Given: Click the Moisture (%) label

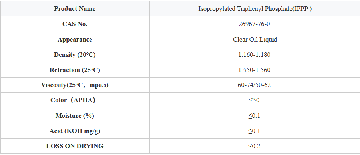Looking at the screenshot, I should (75, 116).
